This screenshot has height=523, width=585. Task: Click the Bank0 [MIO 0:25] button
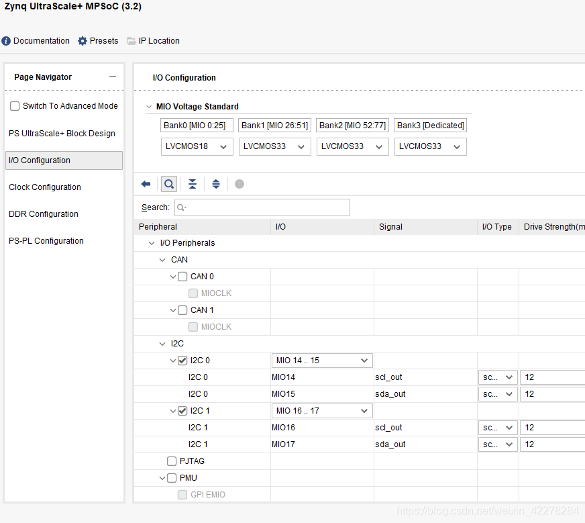[x=197, y=125]
